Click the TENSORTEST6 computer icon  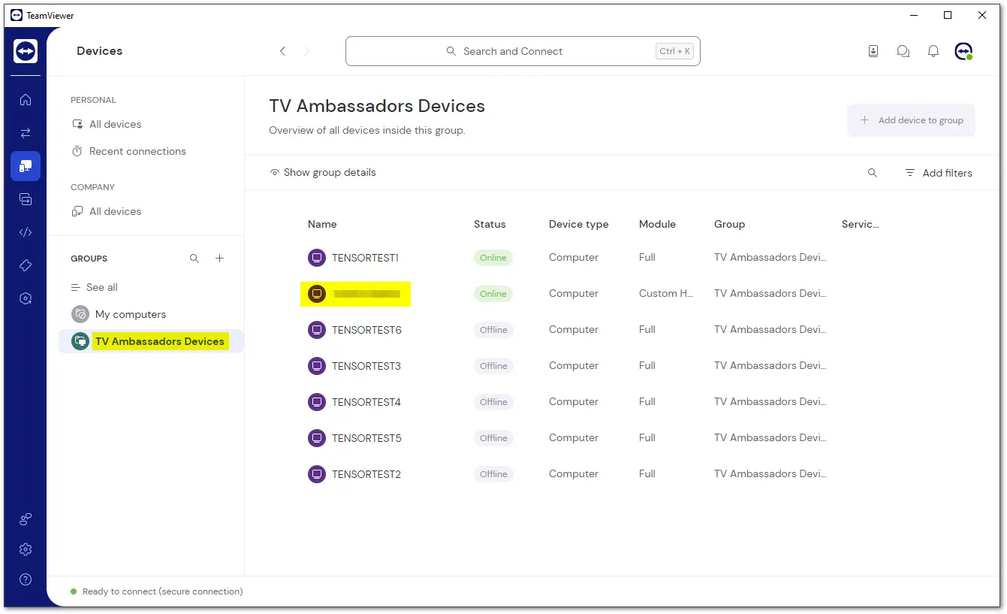317,330
